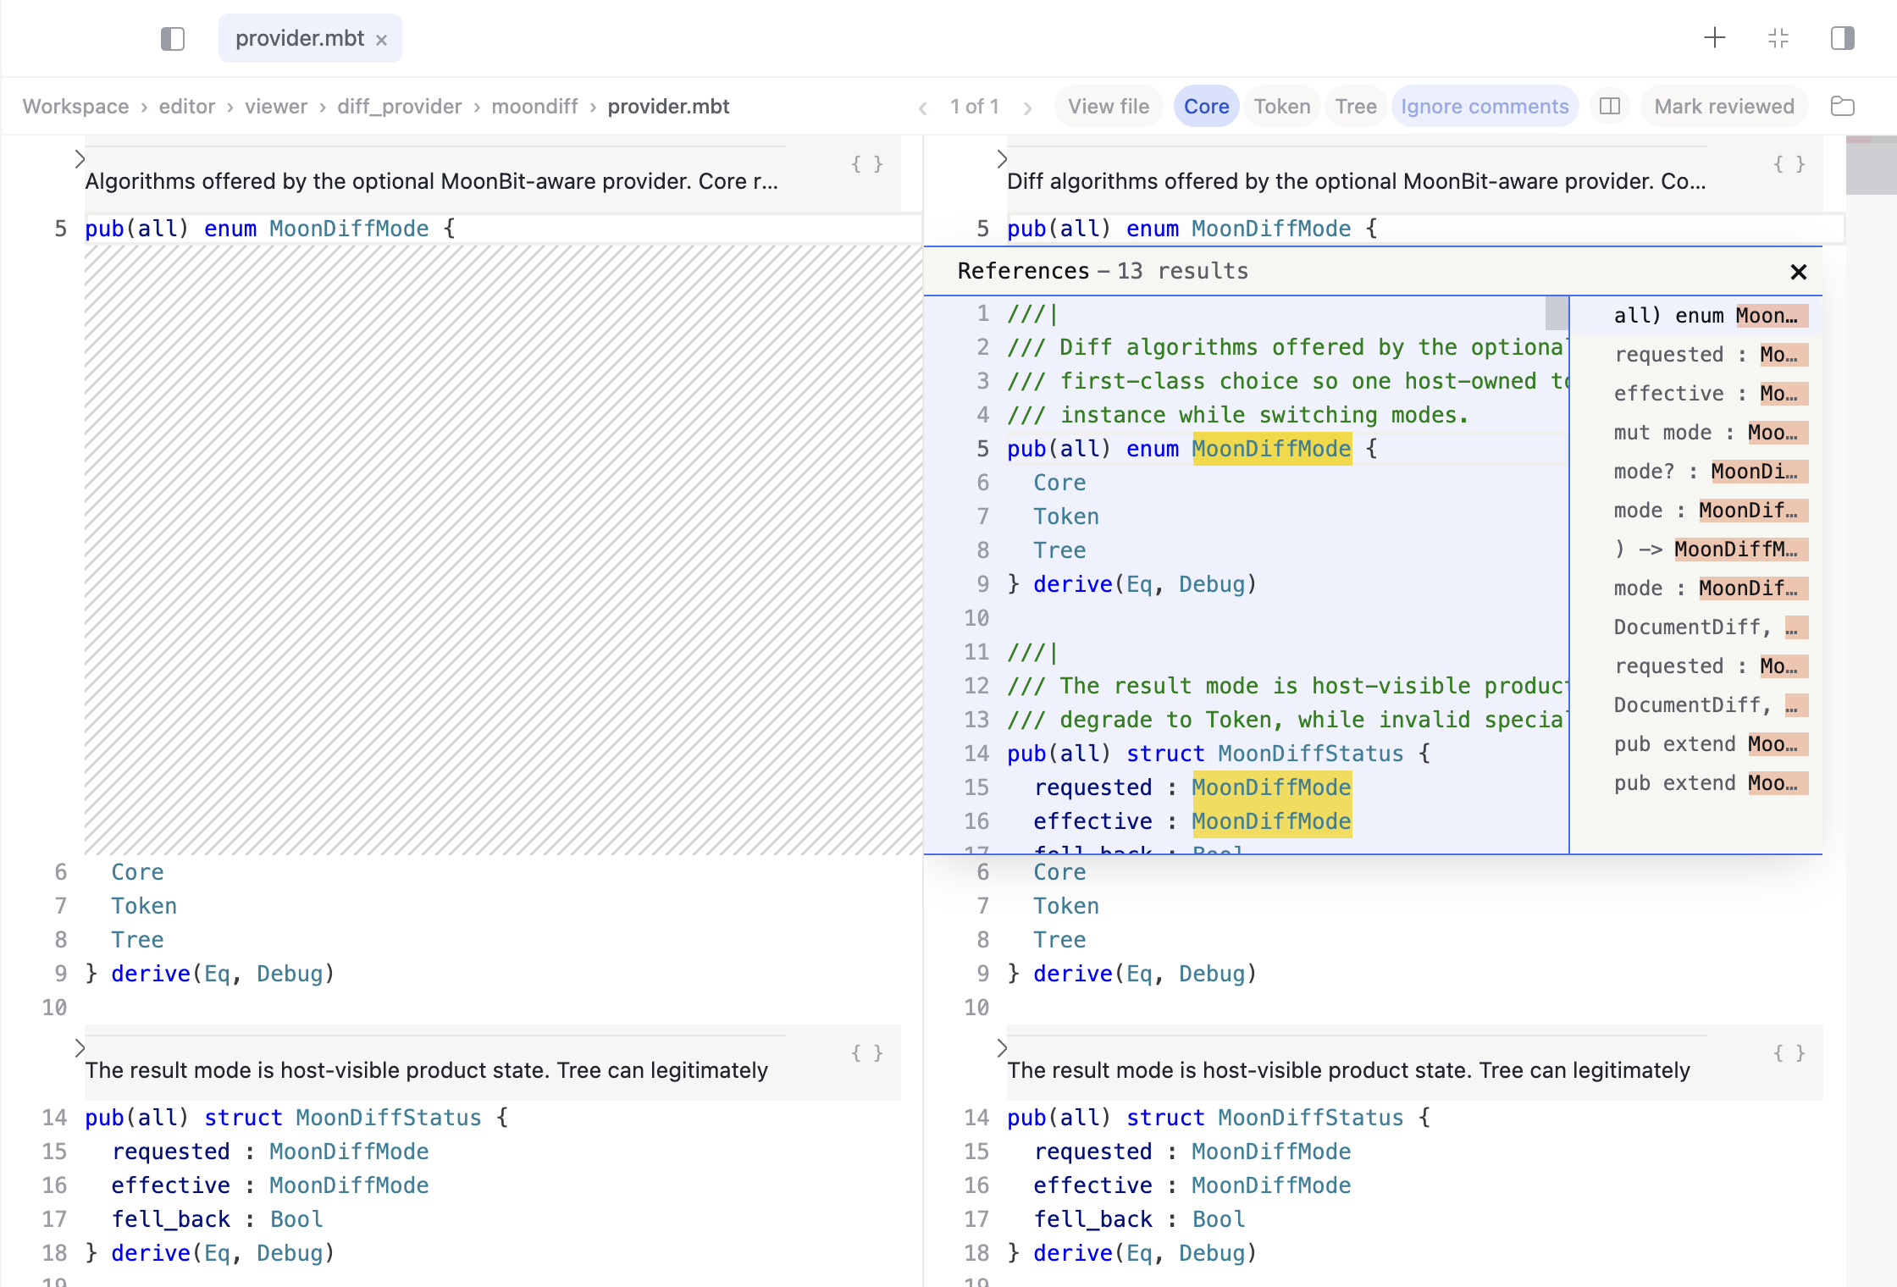Viewport: 1897px width, 1287px height.
Task: Click MoonDiffStatus in peek line 14
Action: click(x=1311, y=754)
